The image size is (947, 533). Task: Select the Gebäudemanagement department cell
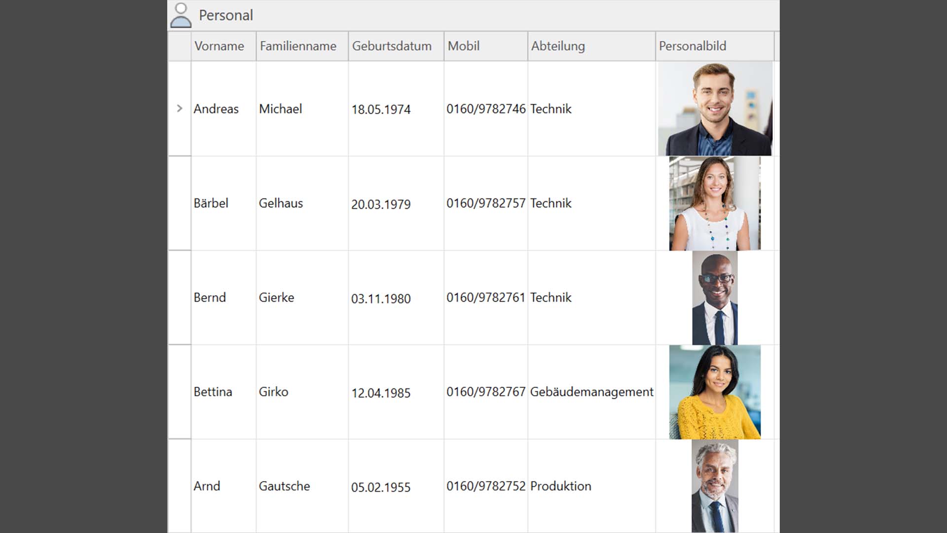point(591,392)
